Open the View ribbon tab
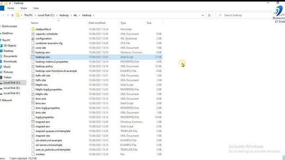Viewport: 285px width, 160px height. (36, 8)
